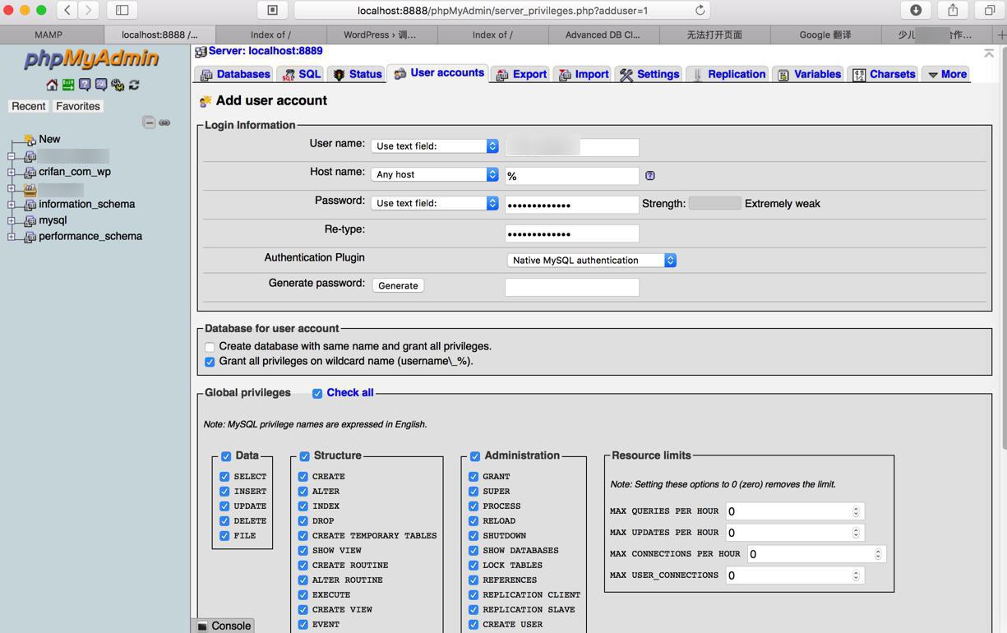Uncheck Grant all privileges on wildcard name

coord(210,362)
